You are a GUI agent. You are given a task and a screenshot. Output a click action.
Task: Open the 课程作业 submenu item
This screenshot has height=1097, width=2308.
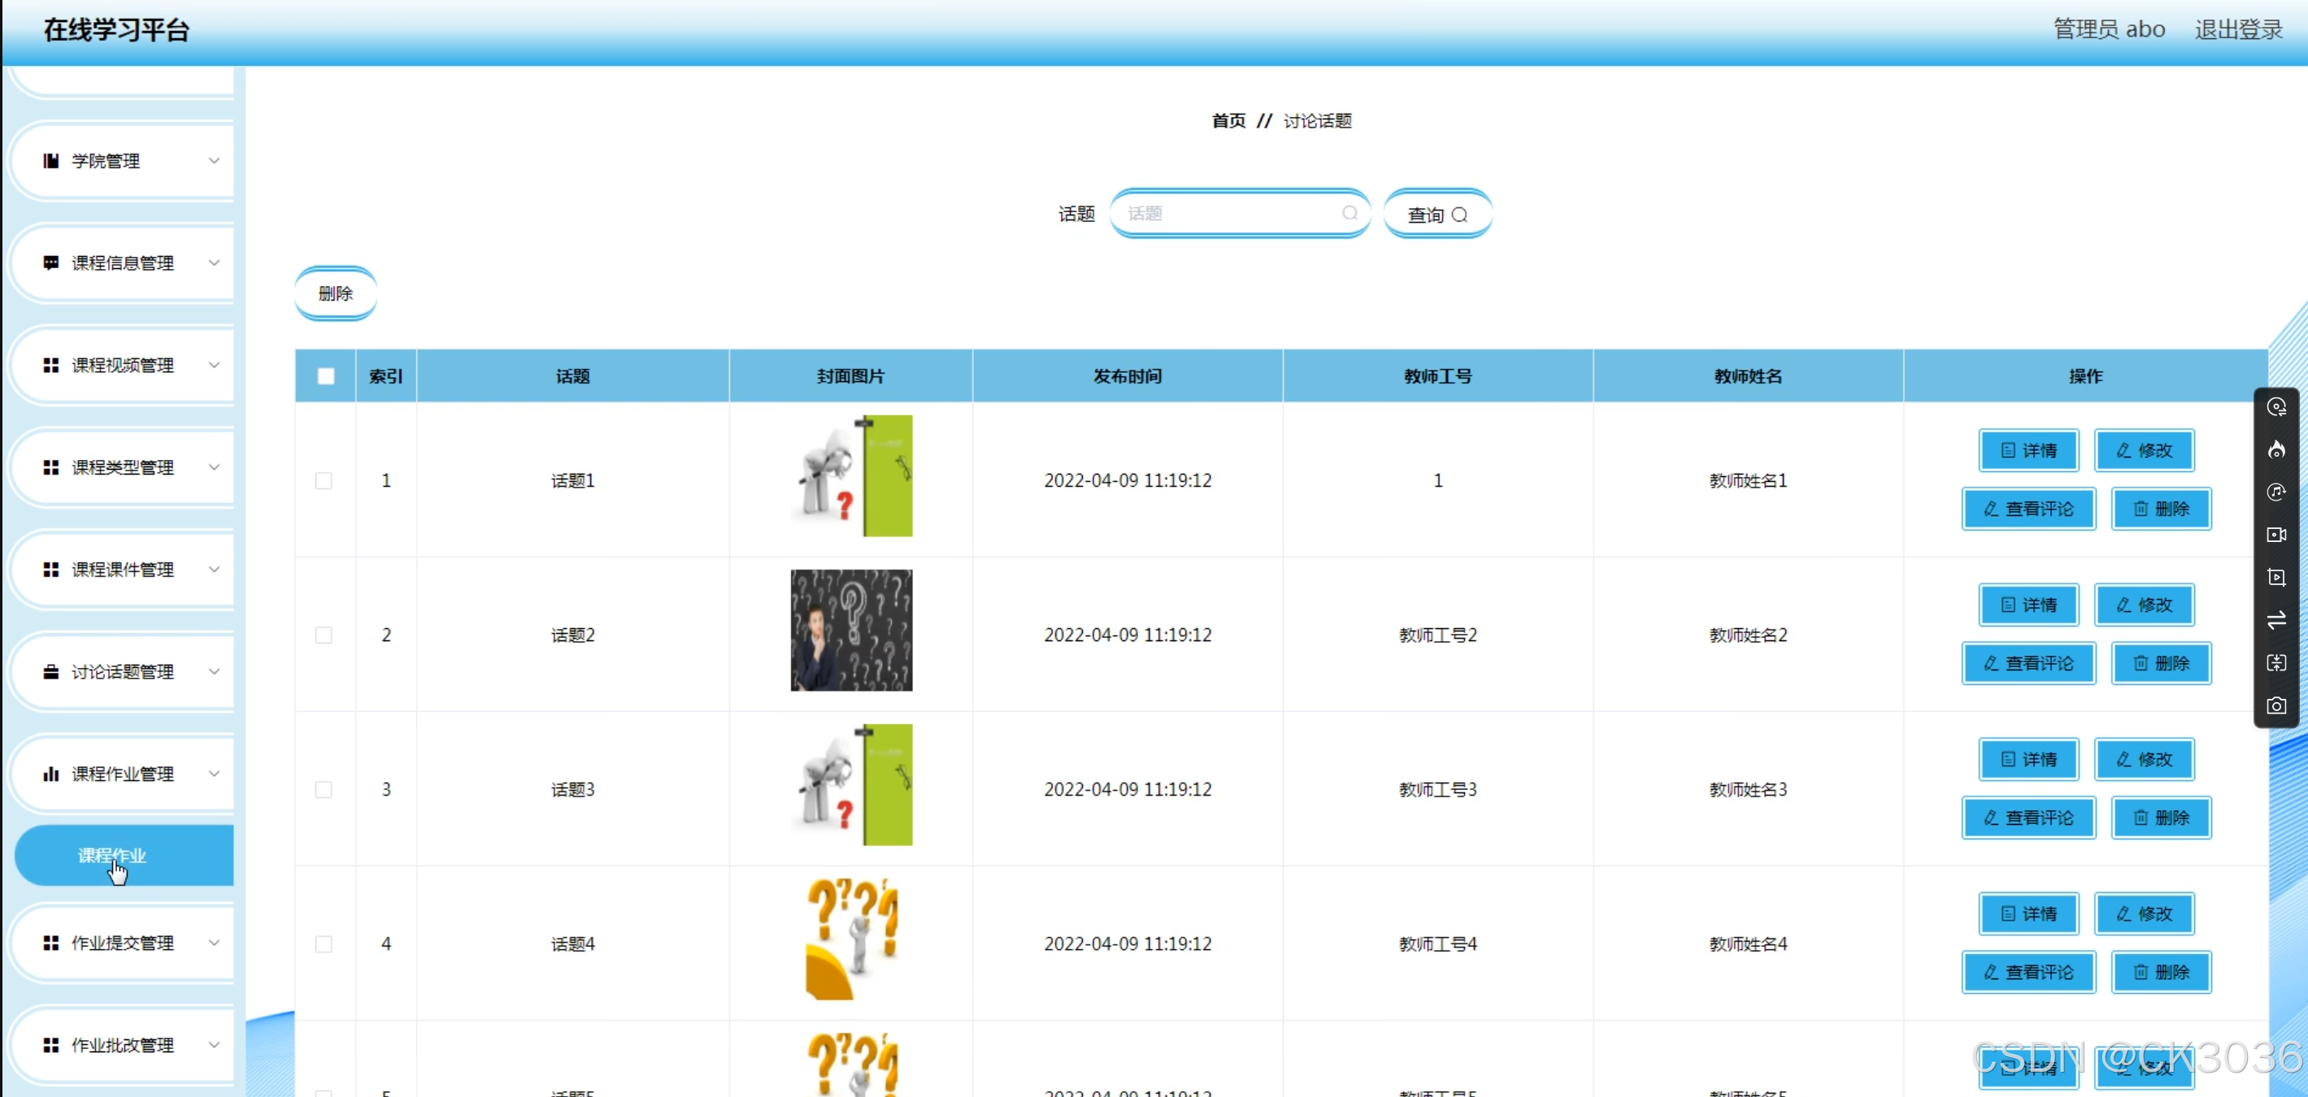coord(112,855)
